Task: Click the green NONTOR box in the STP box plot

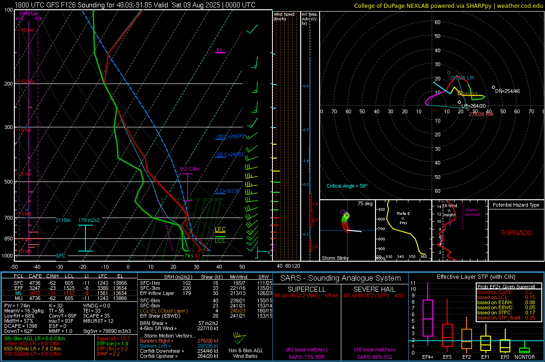Action: click(524, 350)
